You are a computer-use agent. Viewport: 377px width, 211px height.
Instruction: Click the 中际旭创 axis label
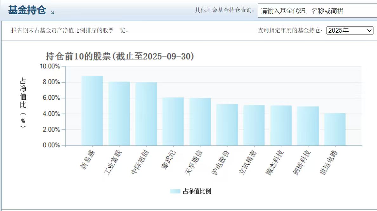pyautogui.click(x=140, y=162)
